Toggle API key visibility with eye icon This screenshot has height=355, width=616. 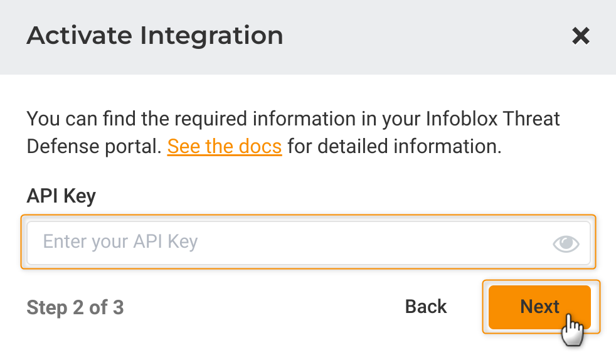point(565,243)
